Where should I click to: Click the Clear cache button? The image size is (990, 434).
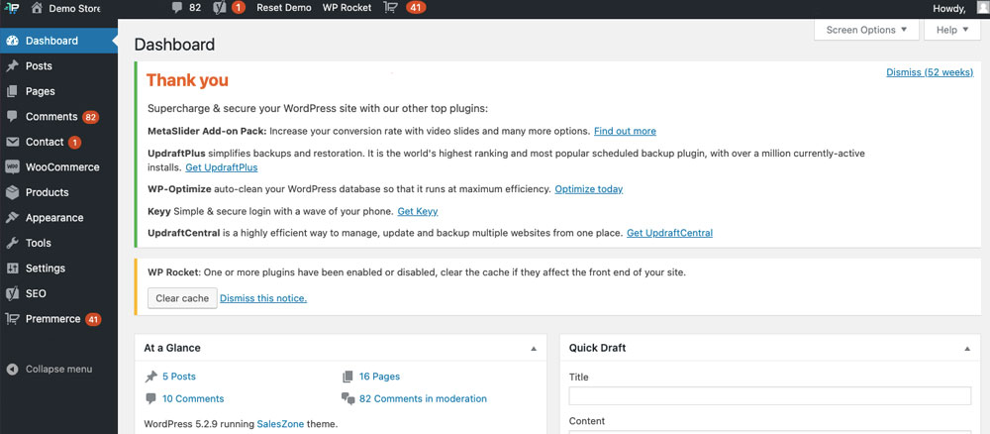[182, 298]
